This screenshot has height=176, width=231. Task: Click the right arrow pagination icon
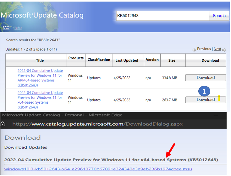224,50
